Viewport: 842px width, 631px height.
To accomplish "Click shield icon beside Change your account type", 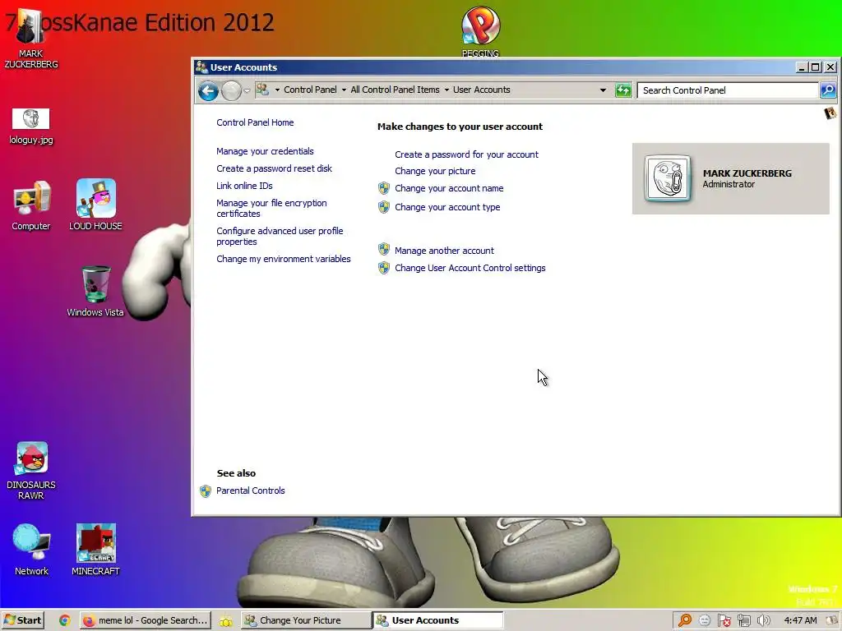I will (x=383, y=206).
